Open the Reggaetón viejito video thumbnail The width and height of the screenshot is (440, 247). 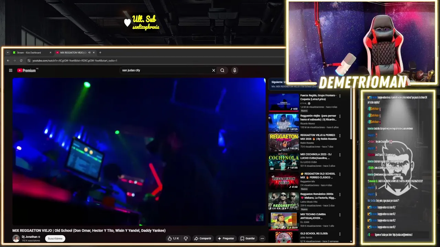(x=284, y=122)
